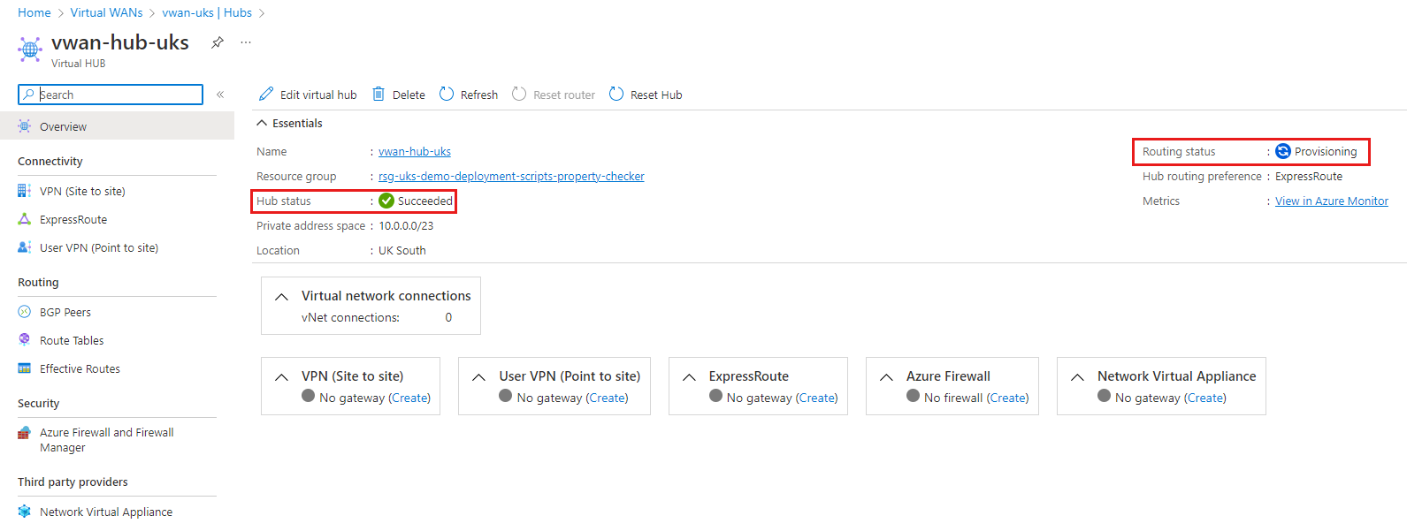Focus the sidebar Search field

111,95
